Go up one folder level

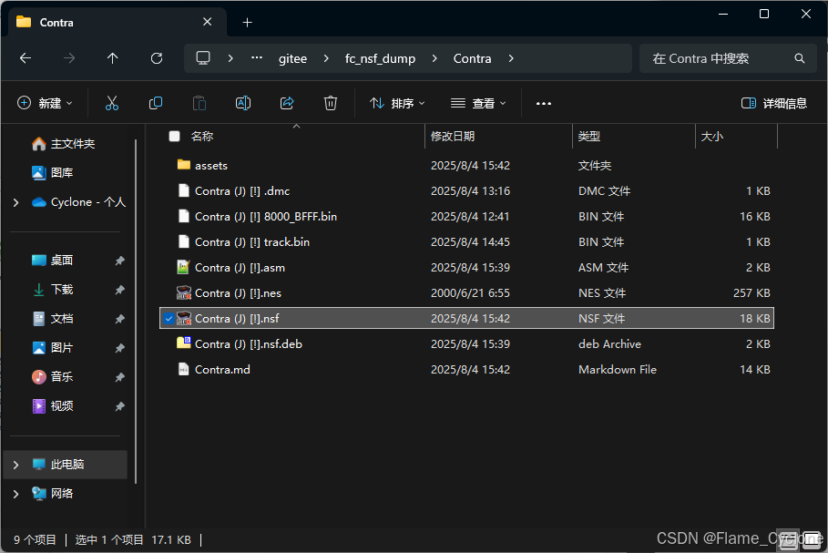(112, 58)
